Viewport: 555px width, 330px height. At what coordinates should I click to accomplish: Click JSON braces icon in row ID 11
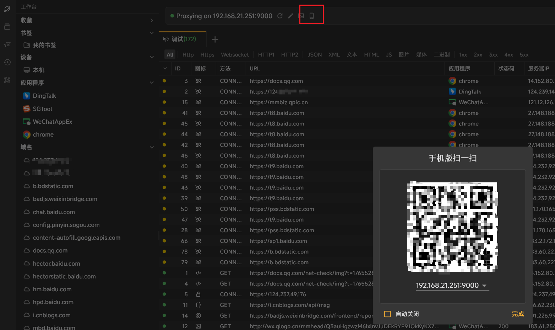click(x=198, y=305)
